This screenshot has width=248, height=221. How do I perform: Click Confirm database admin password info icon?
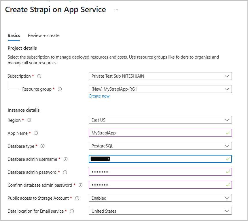pos(80,185)
